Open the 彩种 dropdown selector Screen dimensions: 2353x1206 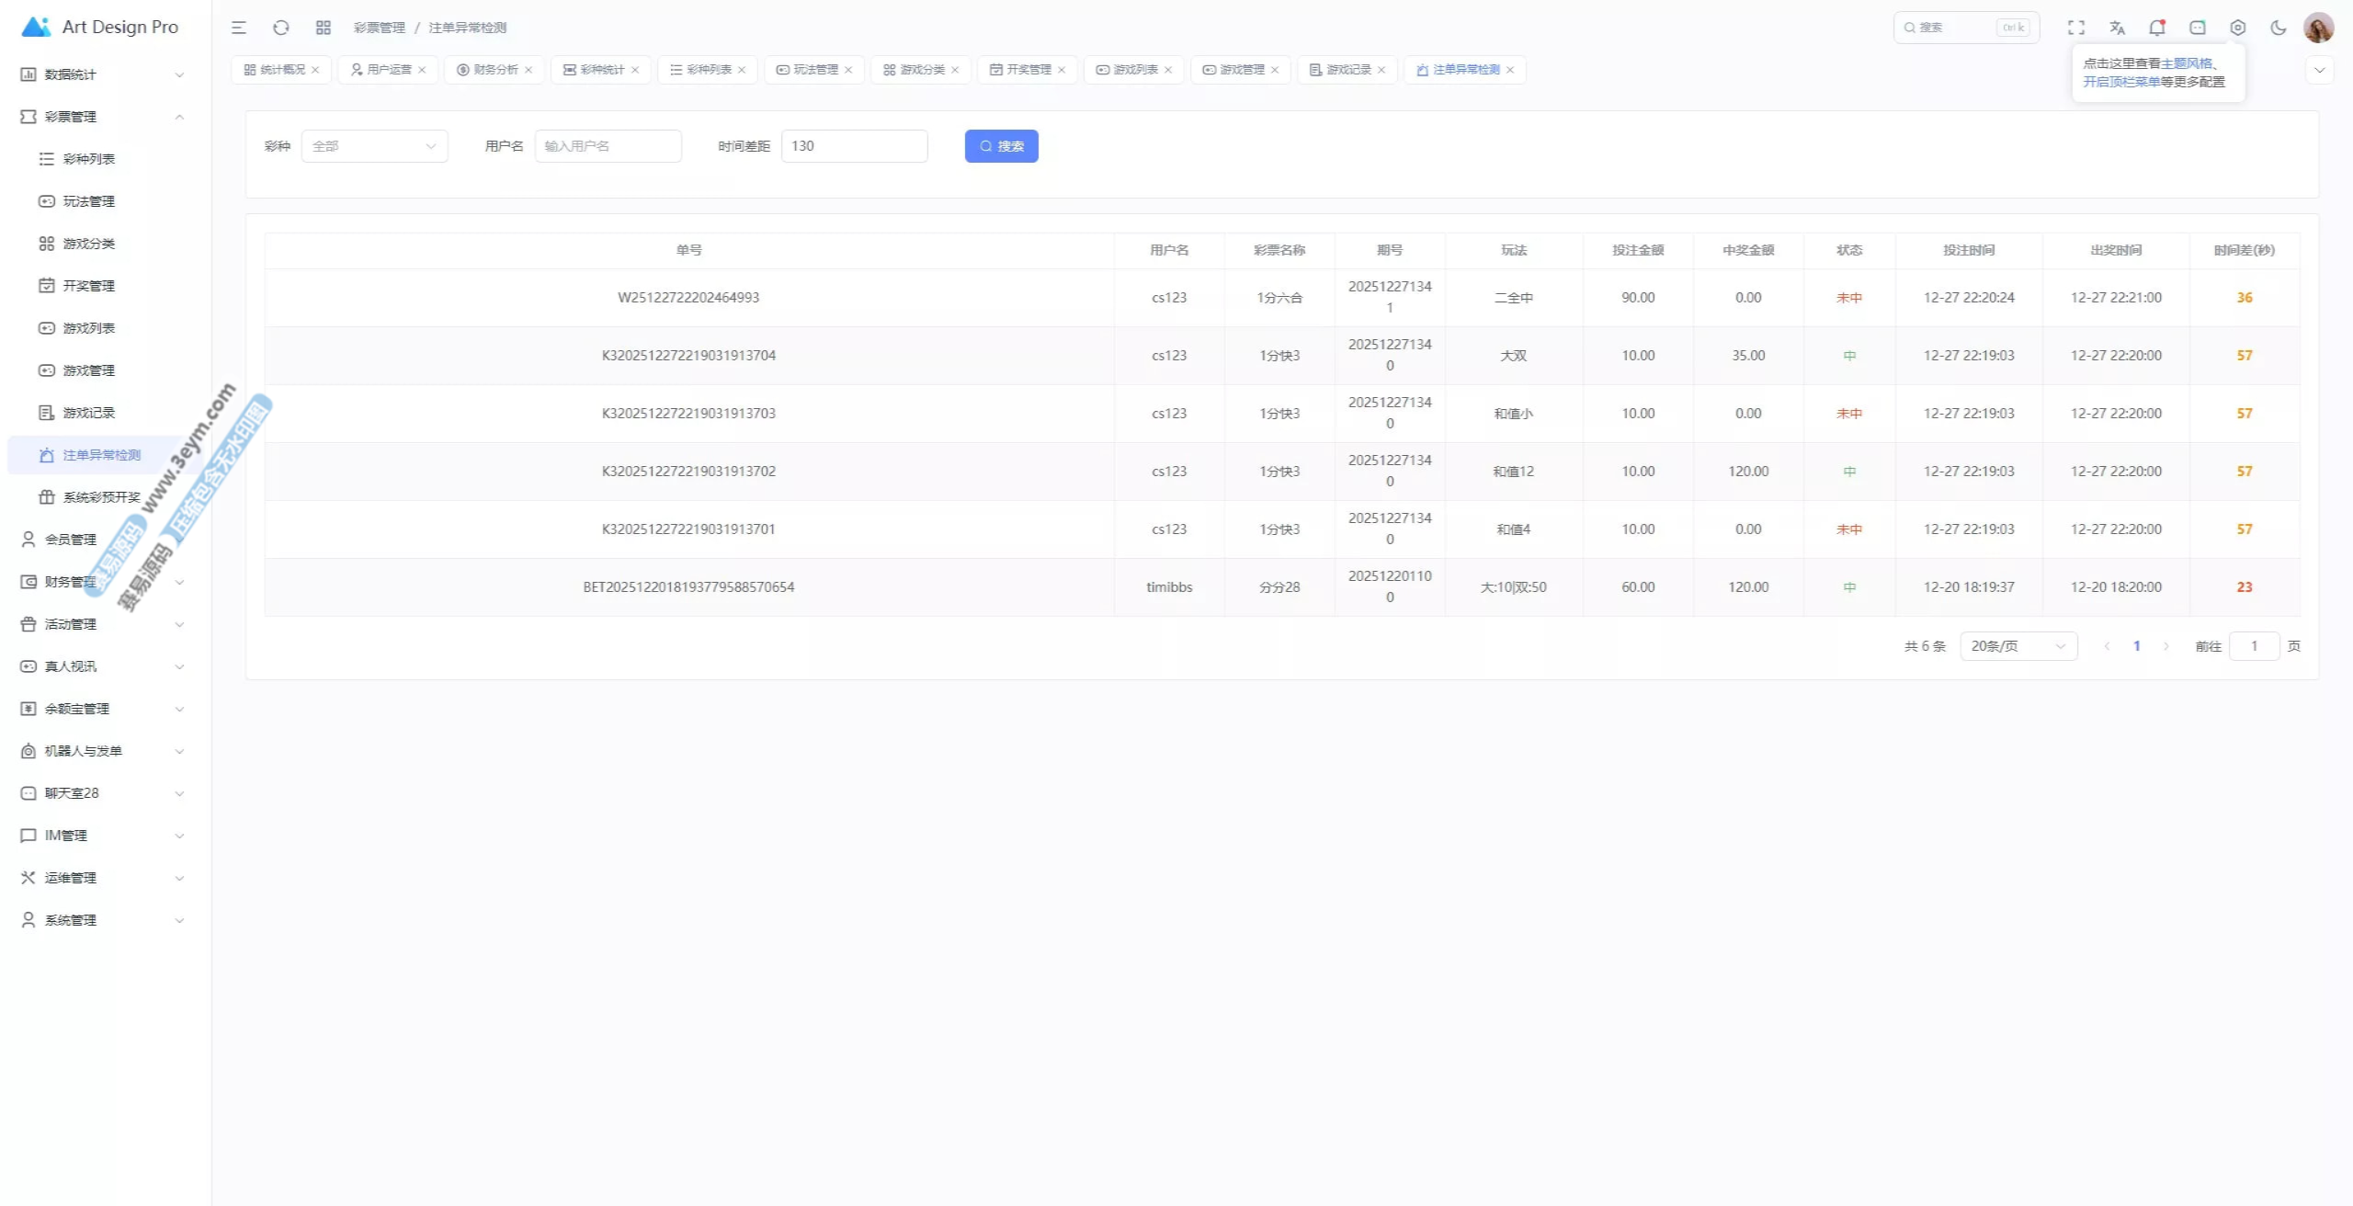(374, 146)
